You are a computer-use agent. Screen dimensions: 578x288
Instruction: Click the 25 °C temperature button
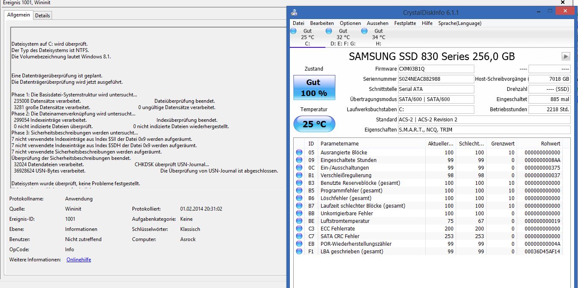click(x=314, y=124)
